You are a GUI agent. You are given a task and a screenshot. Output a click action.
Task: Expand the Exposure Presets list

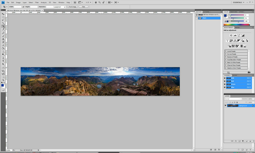coord(226,57)
